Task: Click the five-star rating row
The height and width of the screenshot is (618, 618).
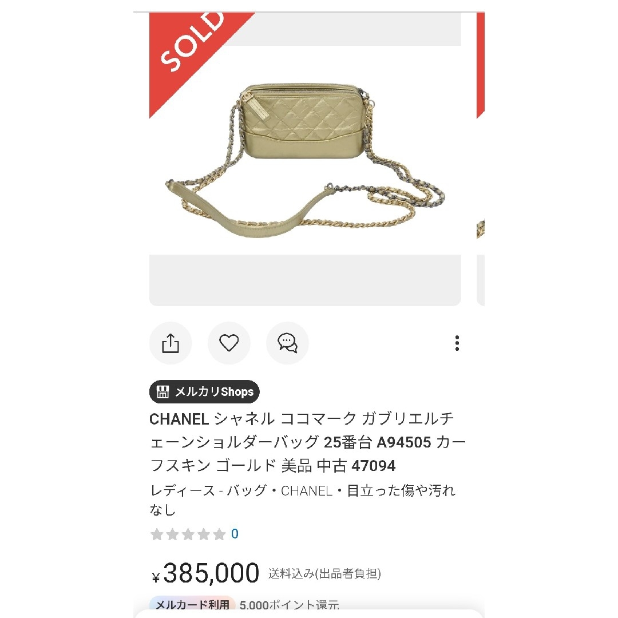Action: point(188,534)
